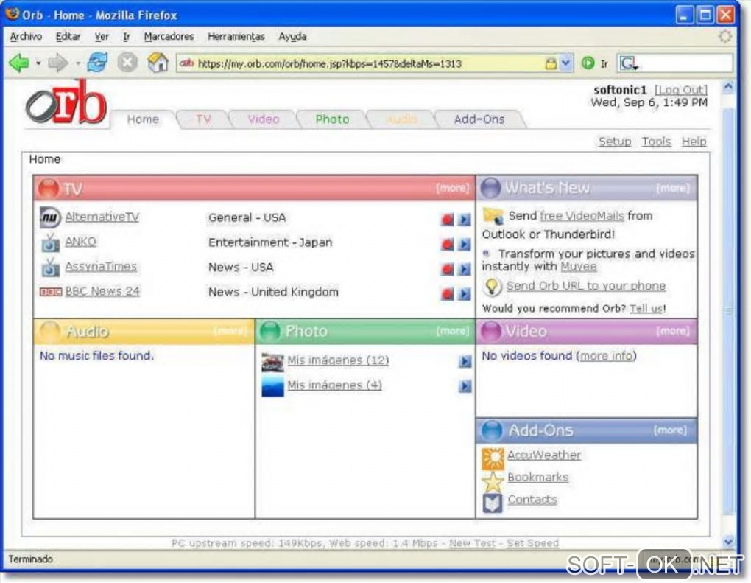Viewport: 751px width, 583px height.
Task: Click the BBC logo icon
Action: 51,292
